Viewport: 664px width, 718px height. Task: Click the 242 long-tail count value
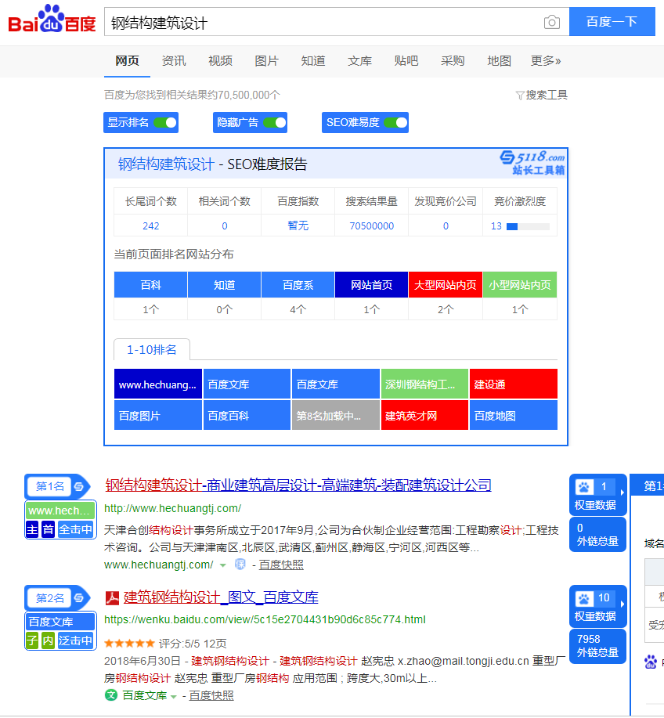[x=150, y=226]
